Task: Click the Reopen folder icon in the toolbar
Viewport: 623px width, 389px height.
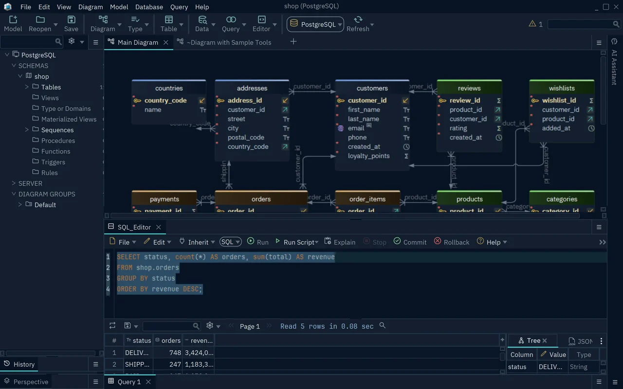Action: 40,23
